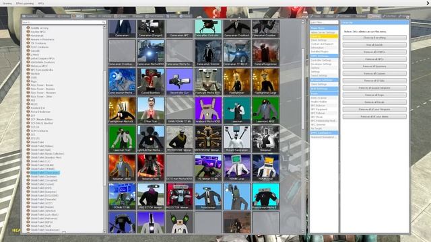The image size is (431, 242).
Task: Spawn the PCMAN Large NPC
Action: (237, 167)
